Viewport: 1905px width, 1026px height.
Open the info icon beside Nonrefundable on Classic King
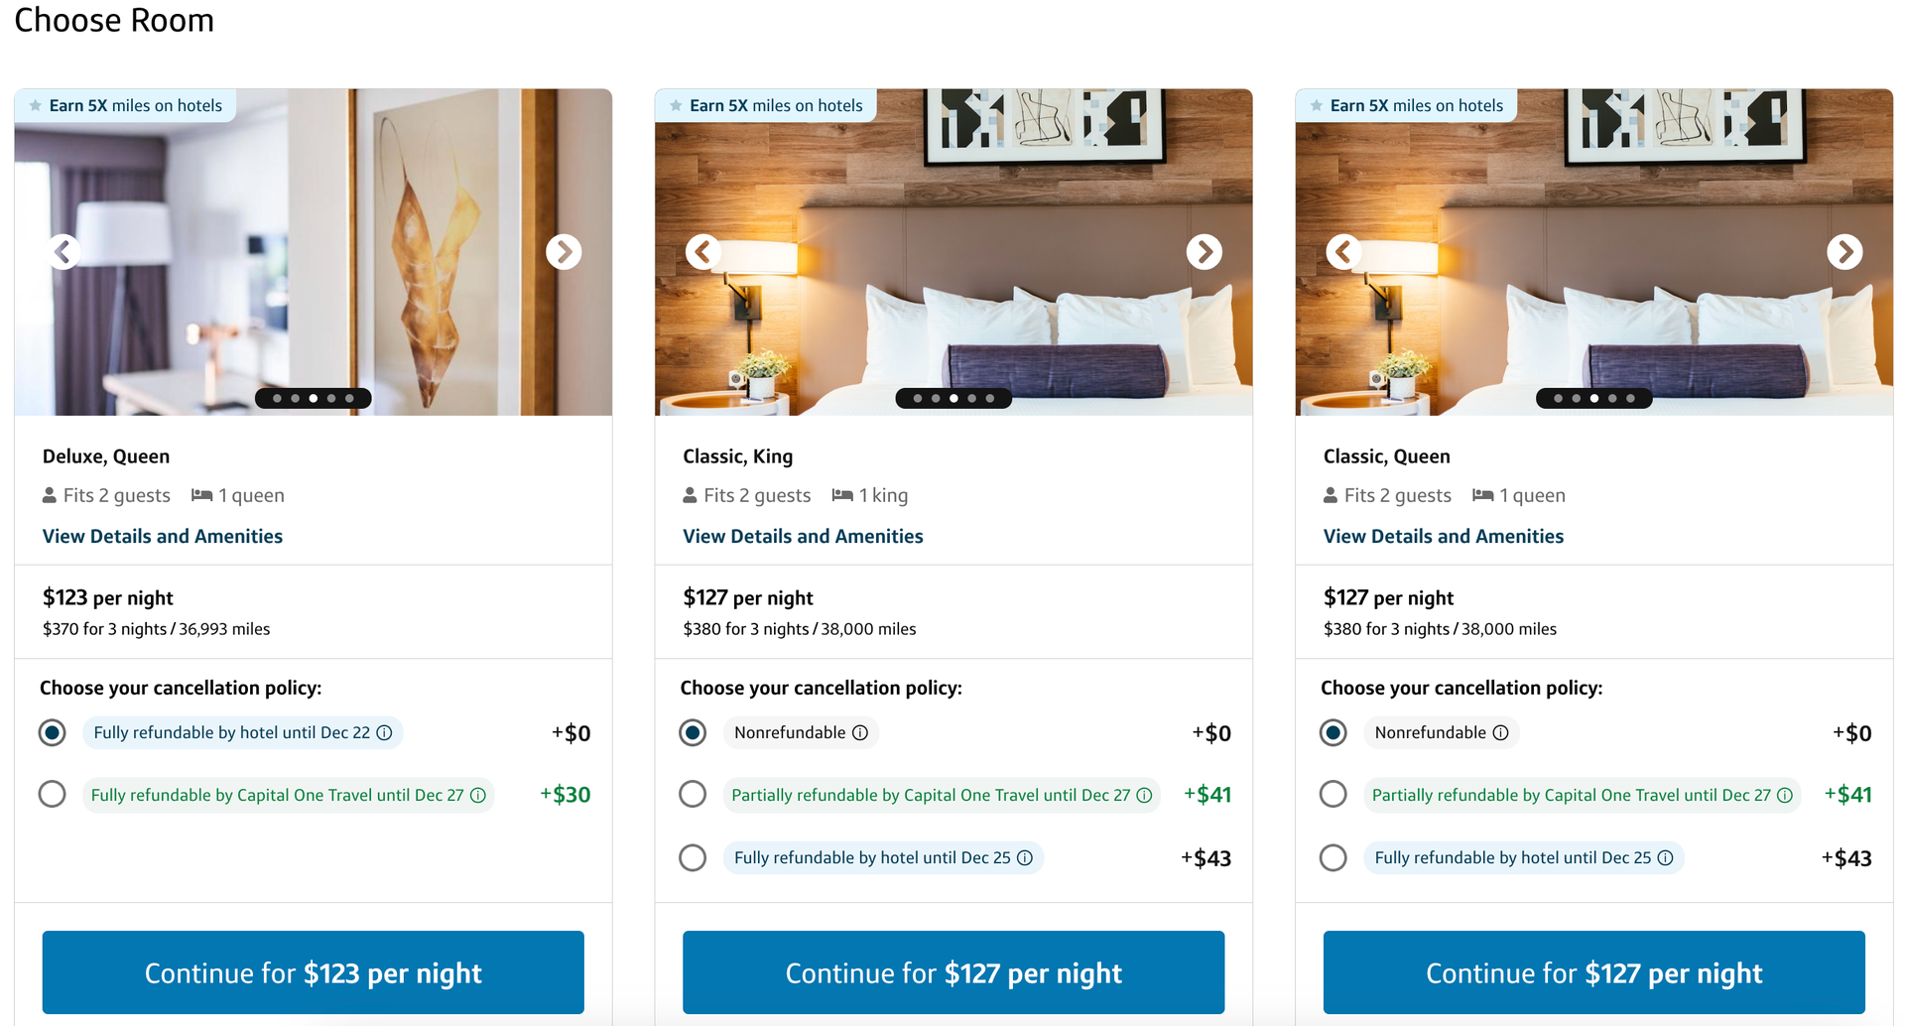859,732
